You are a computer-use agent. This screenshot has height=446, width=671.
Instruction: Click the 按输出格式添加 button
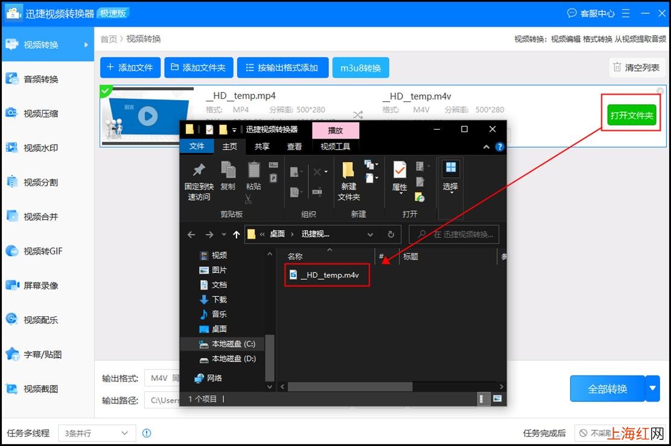coord(283,68)
